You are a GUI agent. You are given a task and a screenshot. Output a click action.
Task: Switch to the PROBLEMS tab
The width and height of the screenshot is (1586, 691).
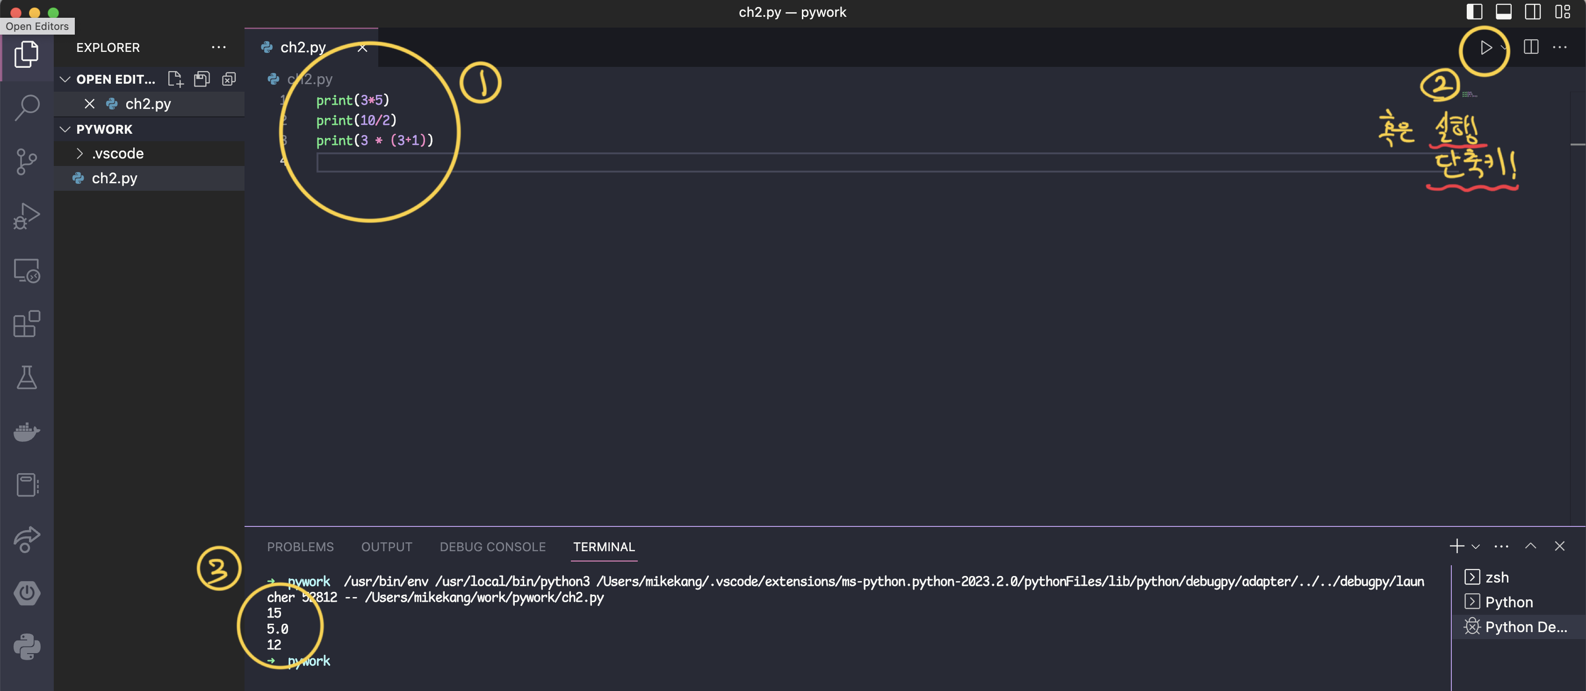point(301,547)
